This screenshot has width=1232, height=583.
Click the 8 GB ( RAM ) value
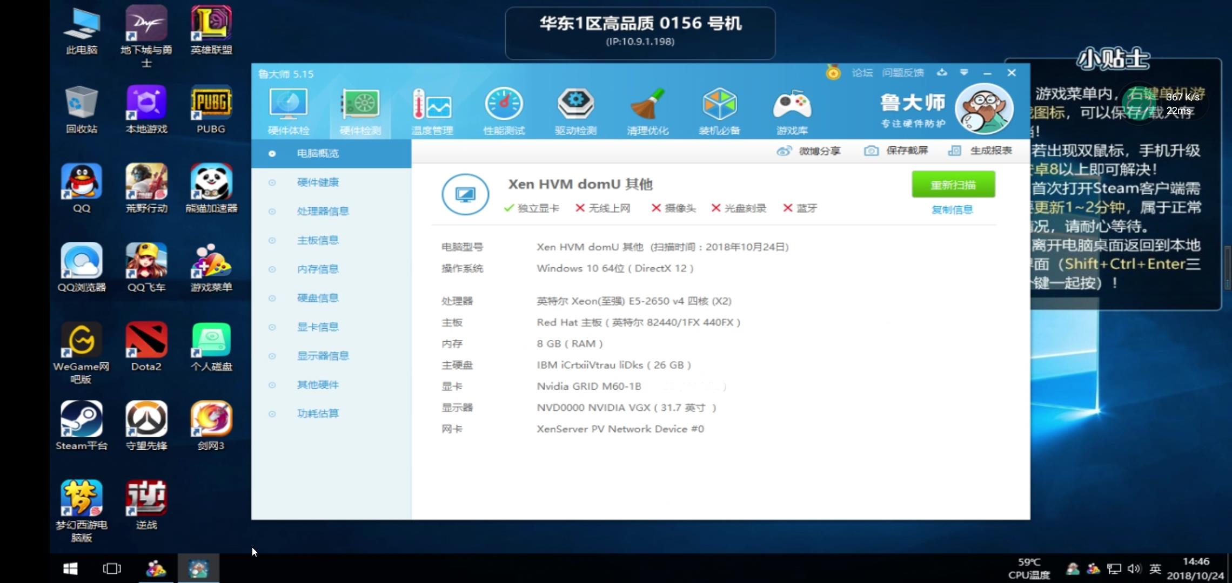tap(570, 344)
